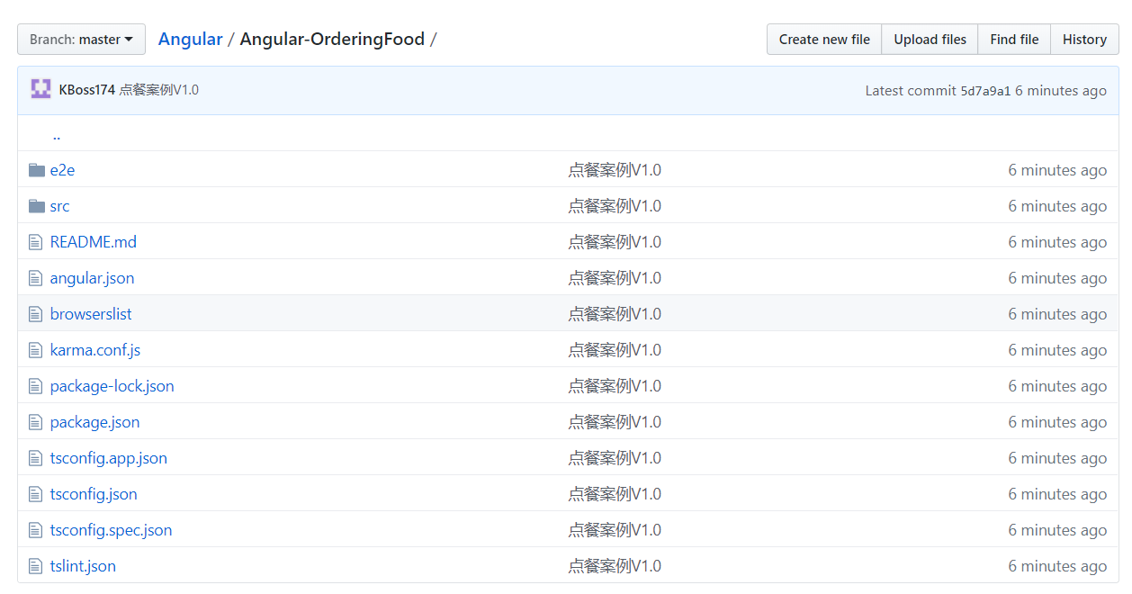Click the tsconfig.spec.json file icon

click(x=36, y=530)
